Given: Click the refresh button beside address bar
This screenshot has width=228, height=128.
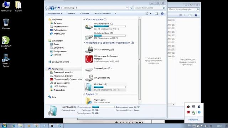Looking at the screenshot, I should coord(131,8).
